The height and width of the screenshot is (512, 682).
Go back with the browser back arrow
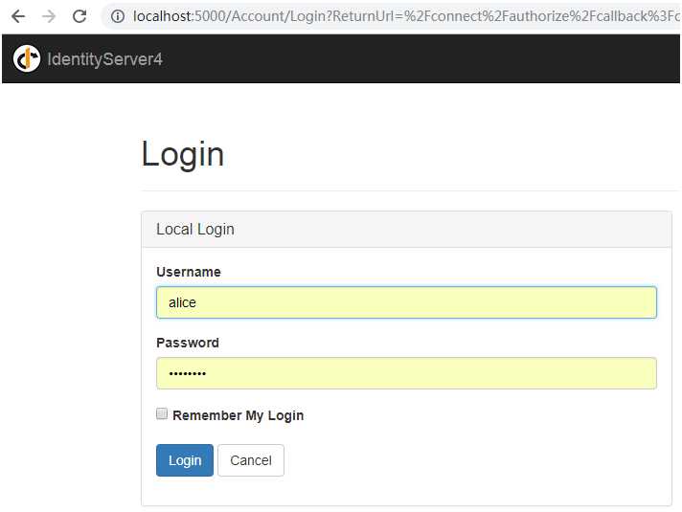click(18, 16)
